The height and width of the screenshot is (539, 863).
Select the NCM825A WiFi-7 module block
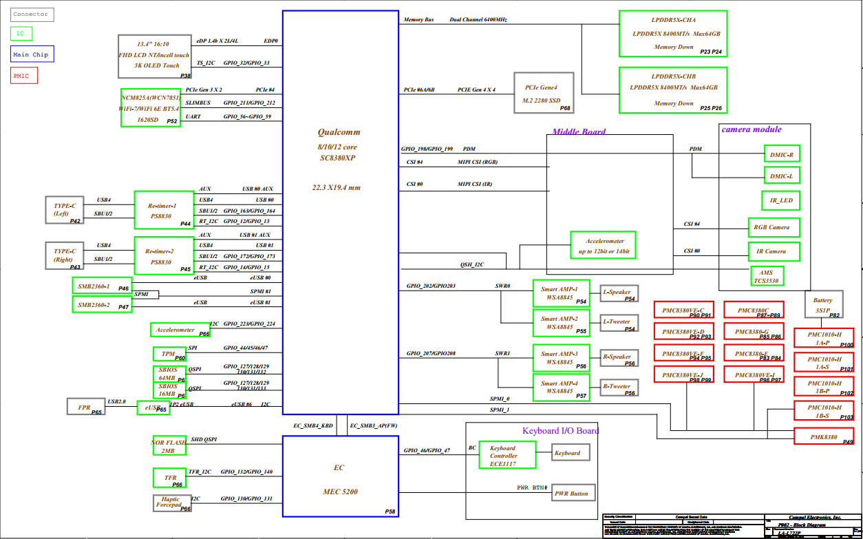coord(151,107)
